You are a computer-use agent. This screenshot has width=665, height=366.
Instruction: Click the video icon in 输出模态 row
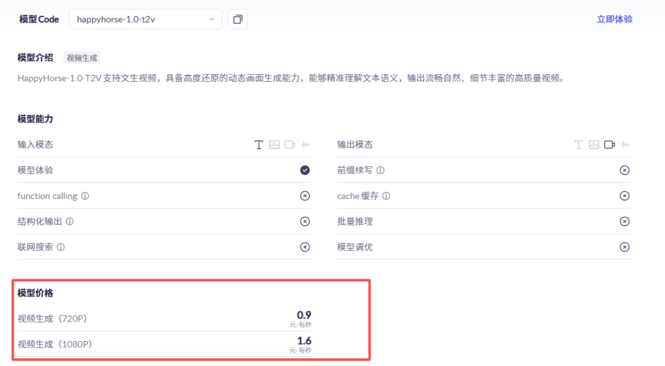[610, 145]
